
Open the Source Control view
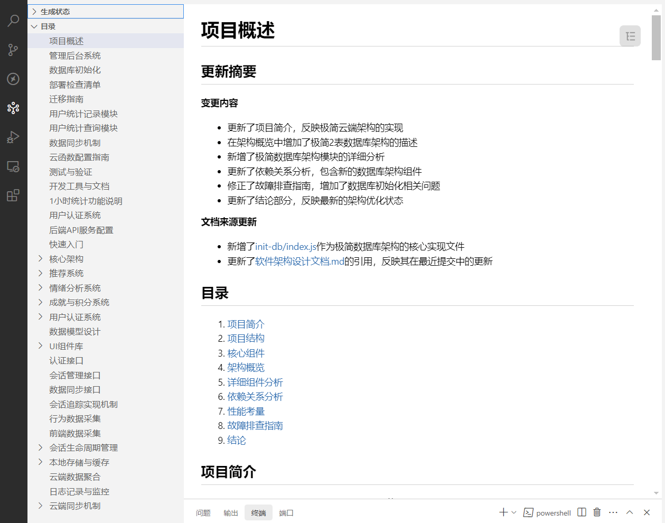[x=13, y=50]
